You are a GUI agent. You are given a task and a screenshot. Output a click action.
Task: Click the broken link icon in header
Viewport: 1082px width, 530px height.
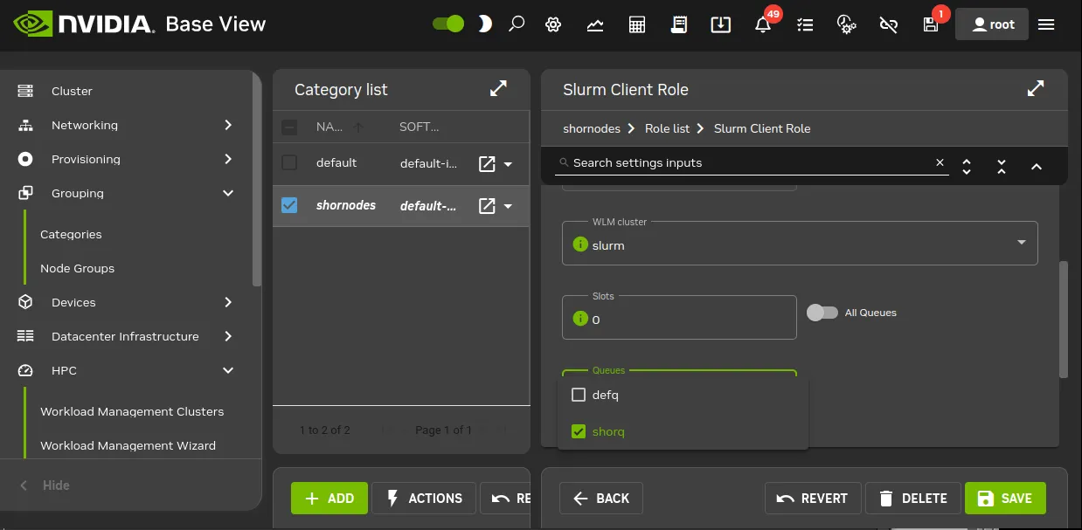(889, 24)
